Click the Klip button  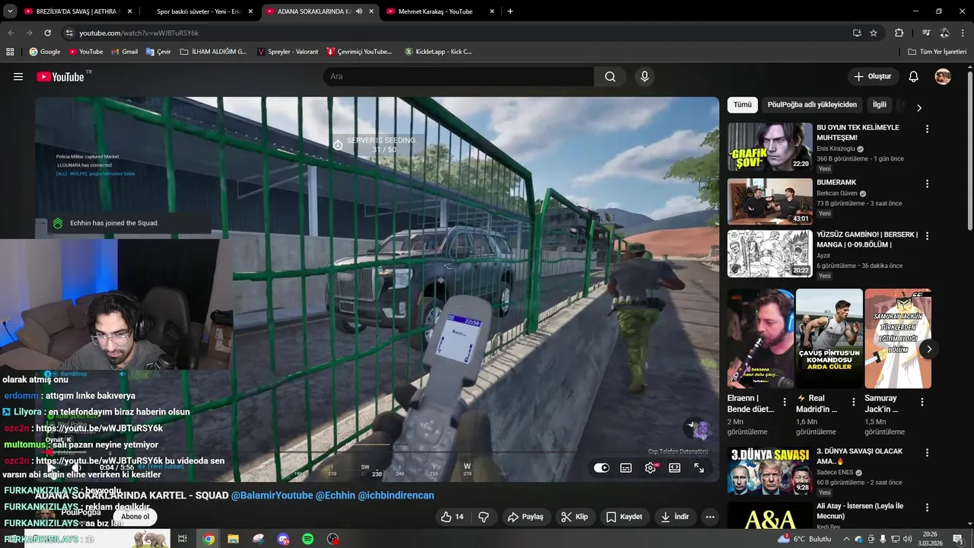(575, 517)
